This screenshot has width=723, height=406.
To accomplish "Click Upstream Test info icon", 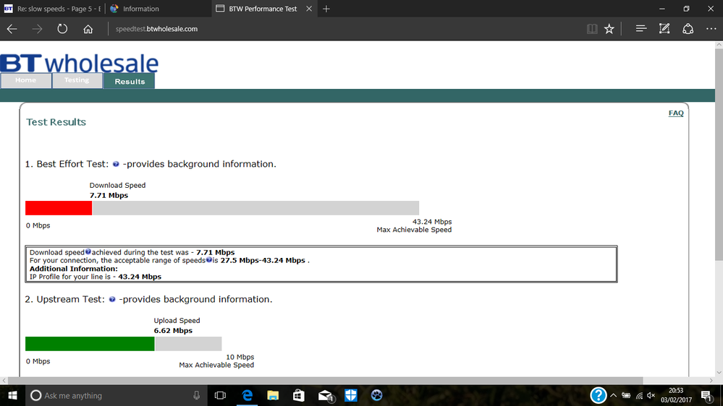I will [112, 300].
